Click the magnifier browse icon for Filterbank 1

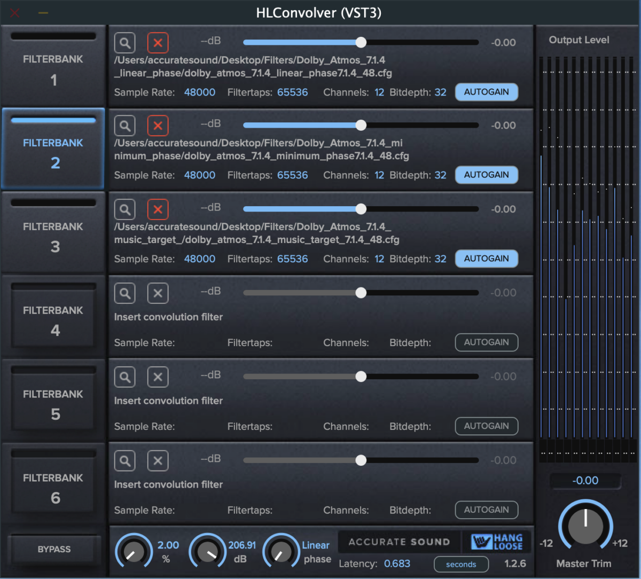pos(125,43)
